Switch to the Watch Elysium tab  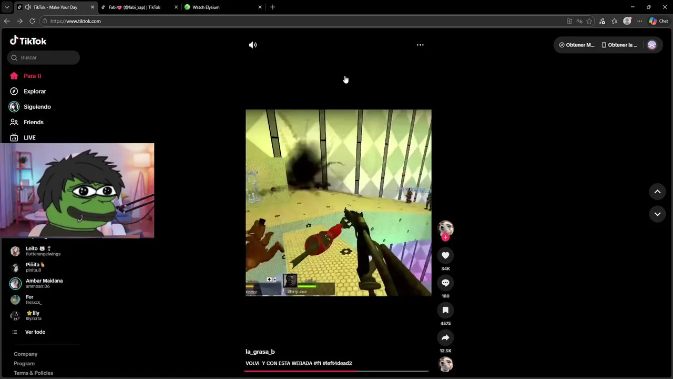(x=223, y=7)
